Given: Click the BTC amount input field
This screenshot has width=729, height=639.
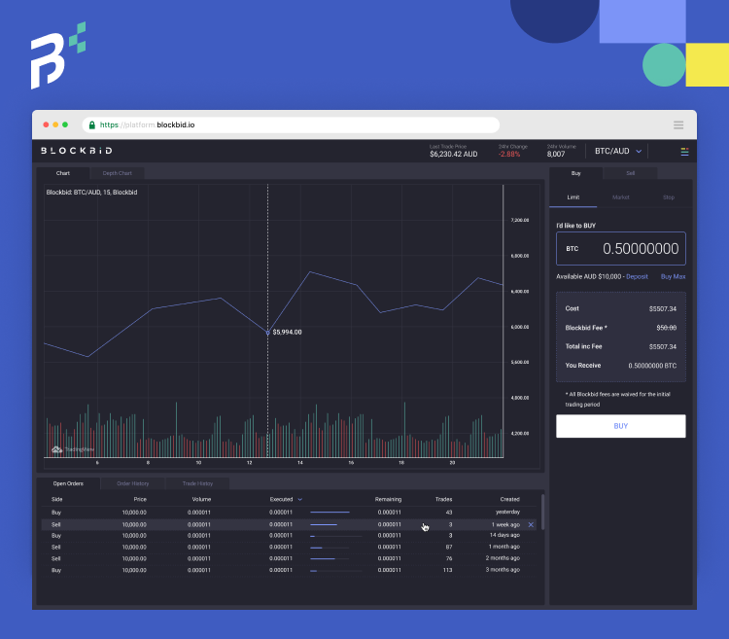Looking at the screenshot, I should tap(621, 248).
